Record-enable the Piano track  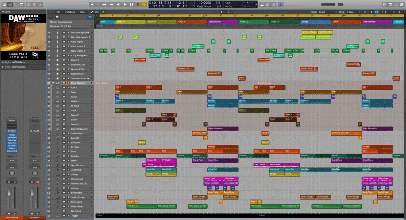click(68, 161)
